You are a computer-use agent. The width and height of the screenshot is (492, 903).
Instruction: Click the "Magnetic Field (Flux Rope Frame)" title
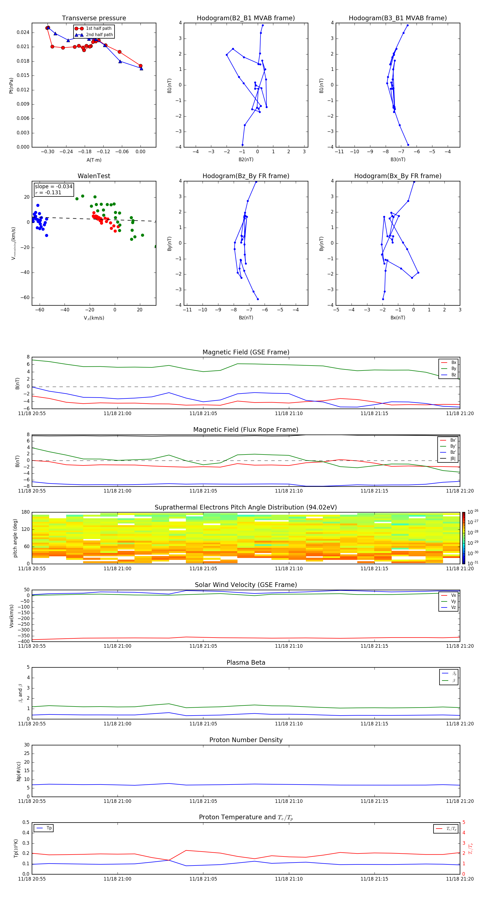(246, 430)
